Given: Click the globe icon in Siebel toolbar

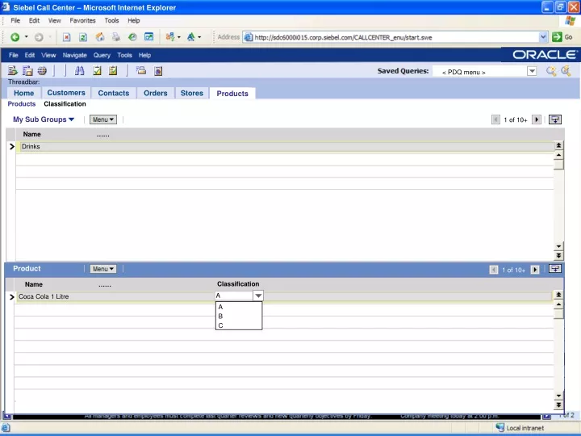Looking at the screenshot, I should coord(42,70).
